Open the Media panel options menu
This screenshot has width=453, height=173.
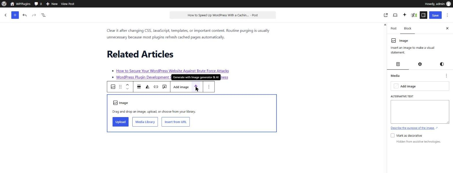click(x=446, y=76)
